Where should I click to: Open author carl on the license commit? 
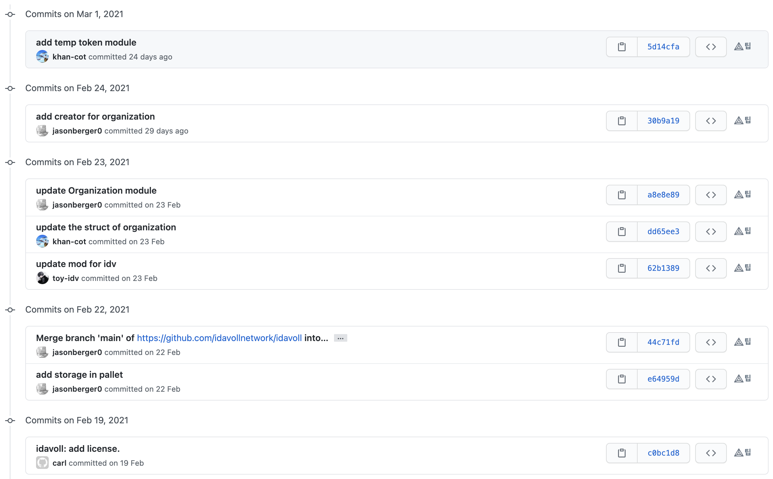(x=59, y=463)
